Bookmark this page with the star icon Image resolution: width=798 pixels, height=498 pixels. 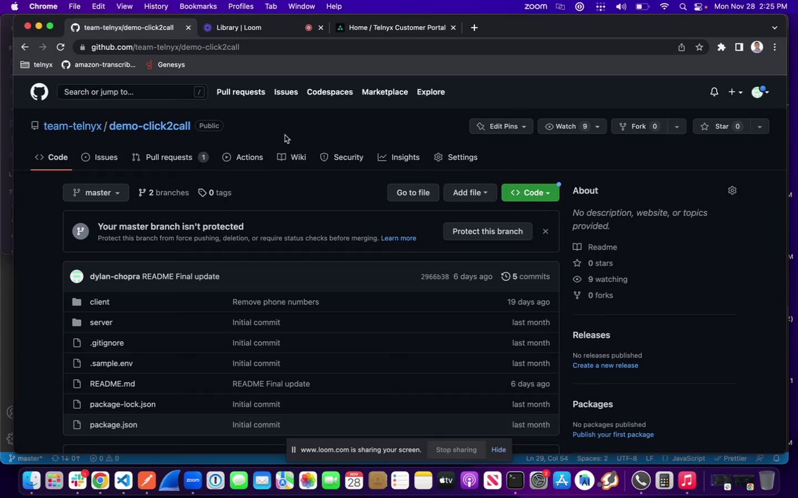[x=699, y=47]
